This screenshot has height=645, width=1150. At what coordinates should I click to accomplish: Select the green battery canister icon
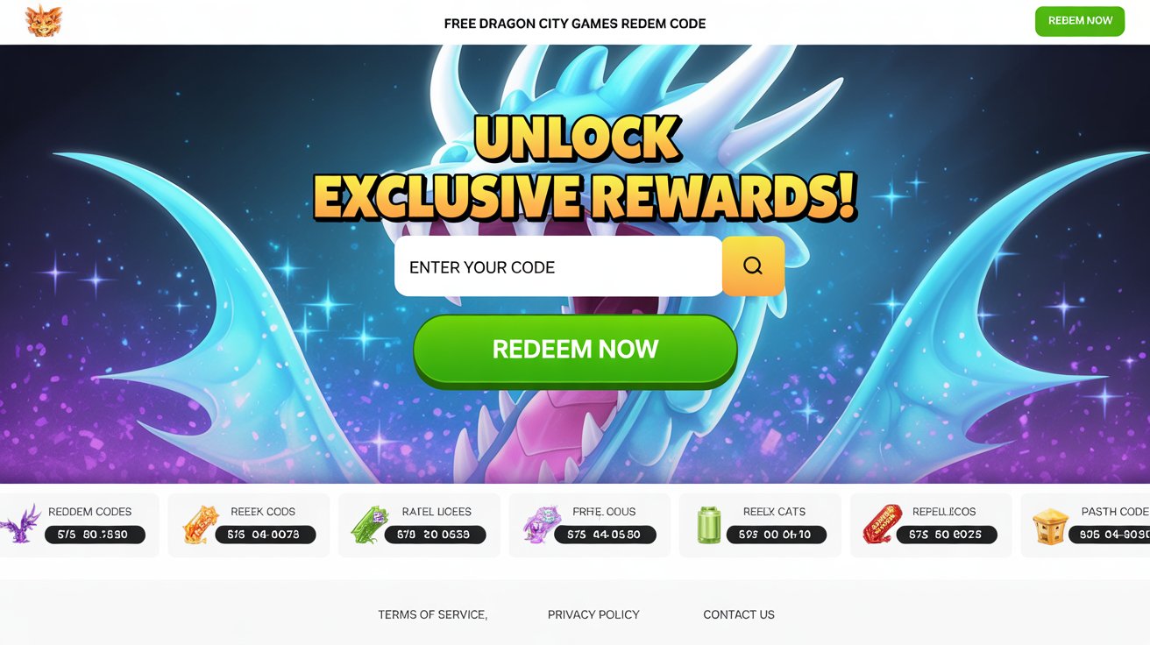[x=707, y=525]
